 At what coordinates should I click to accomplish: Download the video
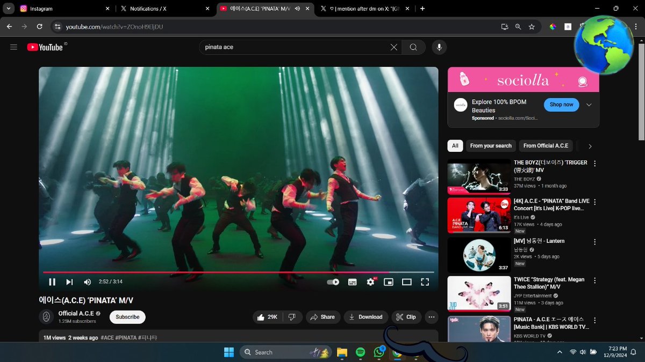point(366,317)
